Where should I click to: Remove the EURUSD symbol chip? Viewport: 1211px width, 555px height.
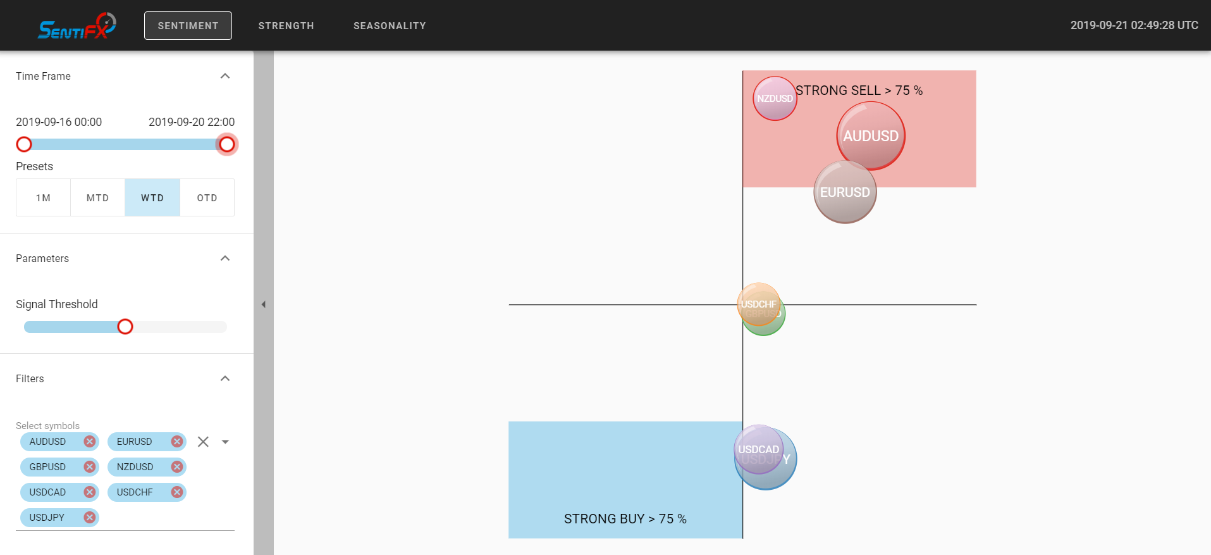[177, 442]
